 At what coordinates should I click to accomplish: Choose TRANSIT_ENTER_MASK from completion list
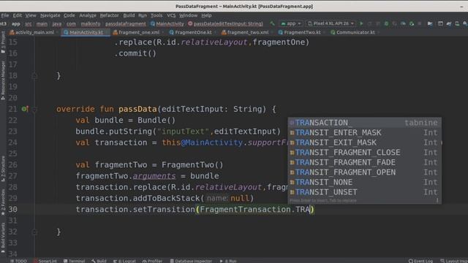(x=364, y=133)
